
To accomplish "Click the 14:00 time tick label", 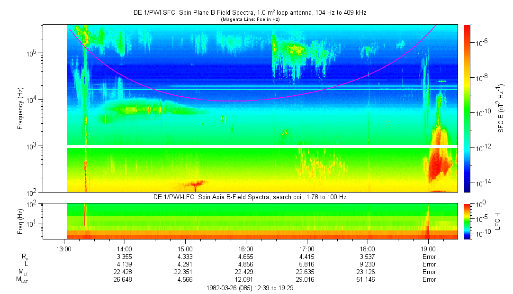I will (x=124, y=249).
